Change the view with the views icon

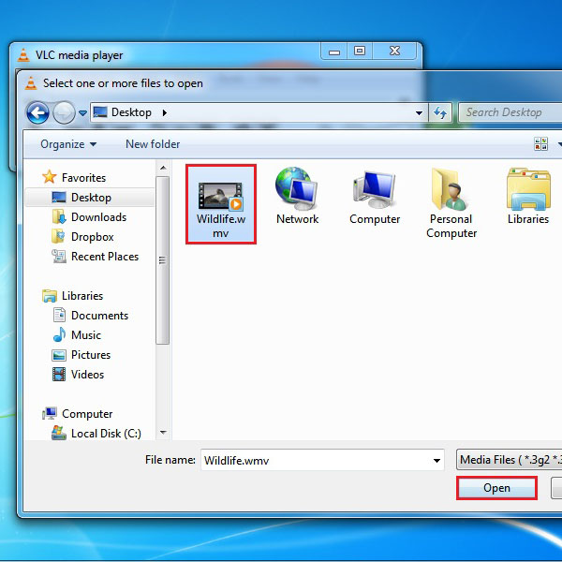(x=540, y=143)
